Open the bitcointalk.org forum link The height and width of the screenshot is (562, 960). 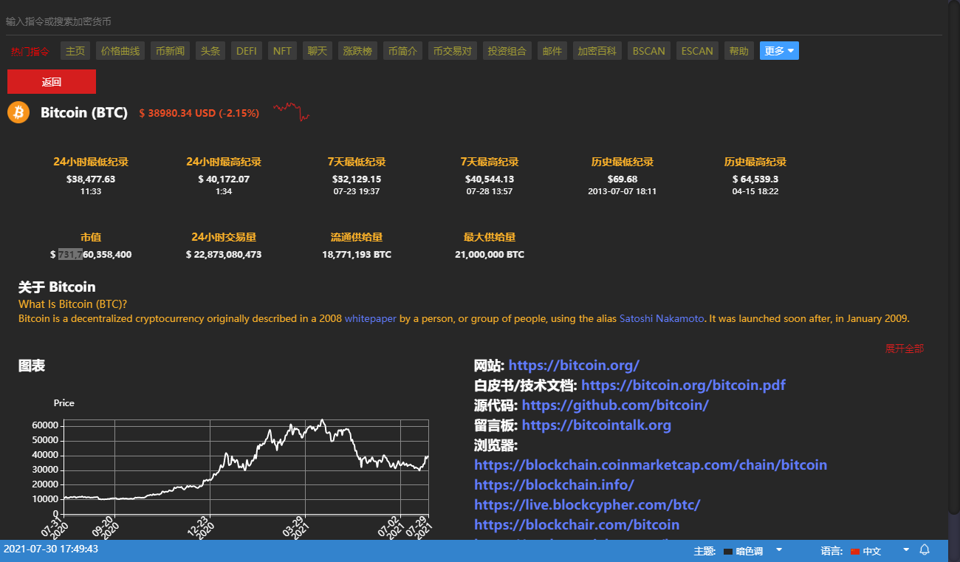point(597,425)
